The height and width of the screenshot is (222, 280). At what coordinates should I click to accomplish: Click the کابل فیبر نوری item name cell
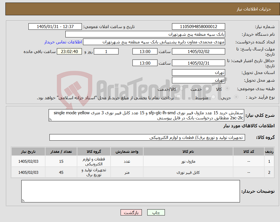click(188, 172)
